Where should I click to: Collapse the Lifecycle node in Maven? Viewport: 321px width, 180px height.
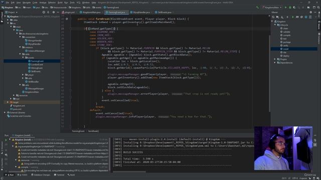tap(275, 25)
